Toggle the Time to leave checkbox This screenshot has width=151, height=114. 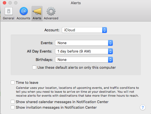click(x=13, y=82)
